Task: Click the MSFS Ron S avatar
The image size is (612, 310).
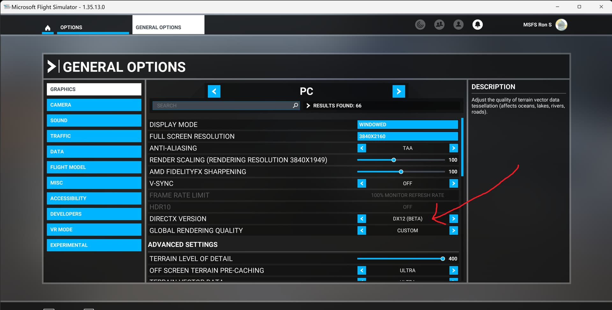Action: (x=561, y=24)
